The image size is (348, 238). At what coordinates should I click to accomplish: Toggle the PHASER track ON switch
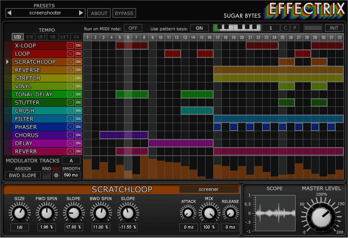pos(78,127)
